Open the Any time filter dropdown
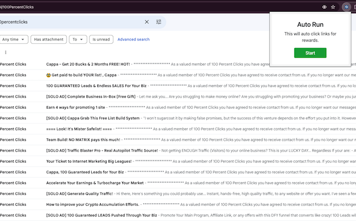The image size is (356, 222). tap(13, 39)
